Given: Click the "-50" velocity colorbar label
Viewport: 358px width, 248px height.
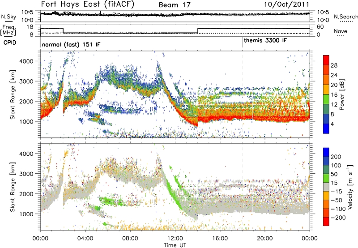Looking at the screenshot, I should (x=337, y=201).
